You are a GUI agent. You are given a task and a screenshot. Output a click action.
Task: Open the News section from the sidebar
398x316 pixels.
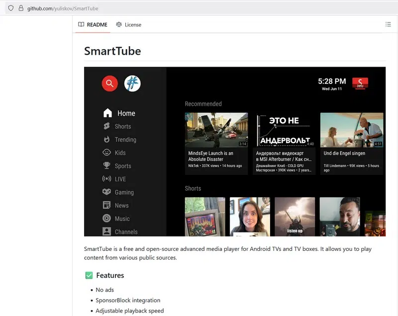click(122, 205)
